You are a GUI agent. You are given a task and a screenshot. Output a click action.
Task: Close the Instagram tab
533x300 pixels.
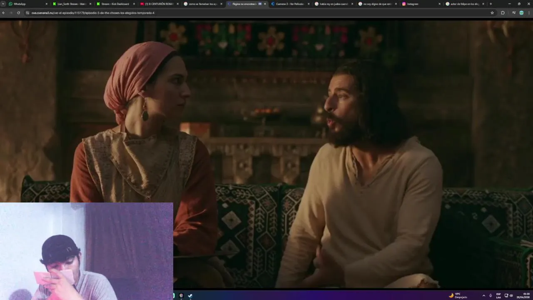pos(439,4)
